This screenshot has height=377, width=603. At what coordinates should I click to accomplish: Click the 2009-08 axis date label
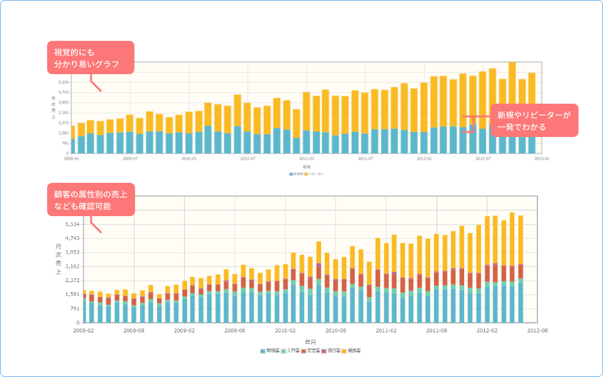(234, 331)
